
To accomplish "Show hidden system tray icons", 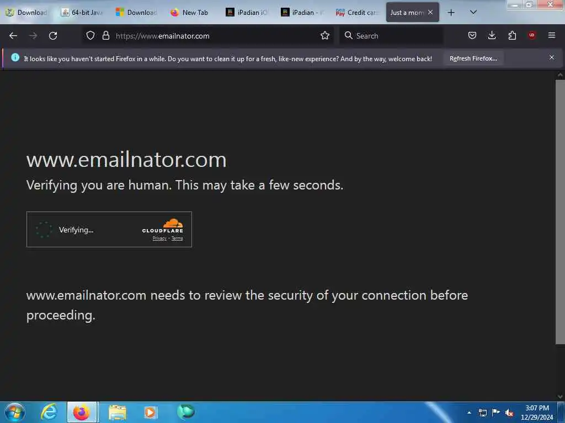I will coord(469,412).
